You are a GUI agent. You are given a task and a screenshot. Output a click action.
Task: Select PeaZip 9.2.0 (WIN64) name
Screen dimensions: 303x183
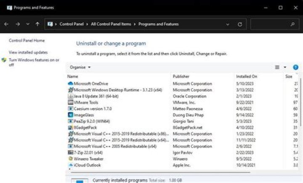tap(92, 121)
